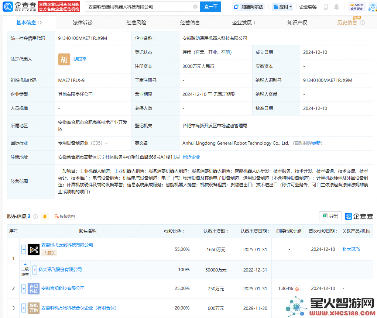This screenshot has width=377, height=318.
Task: Open notifications bell in header
Action: [336, 7]
